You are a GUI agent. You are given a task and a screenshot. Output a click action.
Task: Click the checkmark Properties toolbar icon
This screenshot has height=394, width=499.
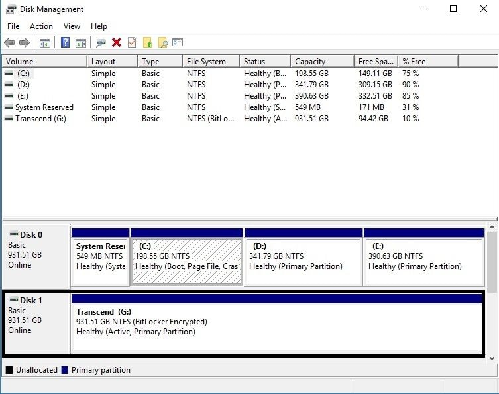[x=132, y=42]
